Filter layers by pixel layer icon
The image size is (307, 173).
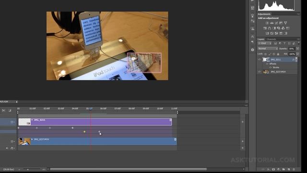[x=275, y=43]
